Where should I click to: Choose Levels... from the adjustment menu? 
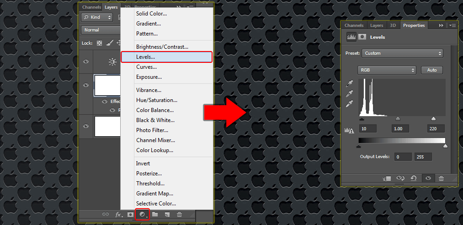166,57
